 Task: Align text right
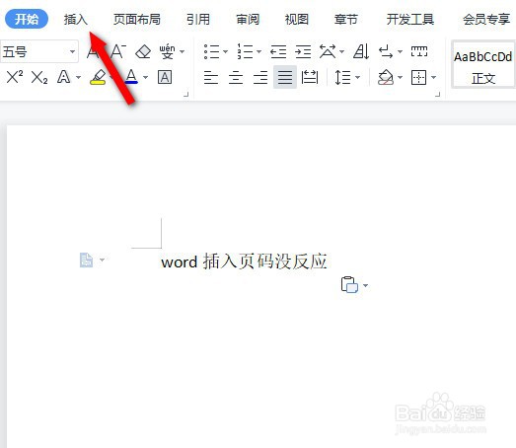click(x=260, y=77)
